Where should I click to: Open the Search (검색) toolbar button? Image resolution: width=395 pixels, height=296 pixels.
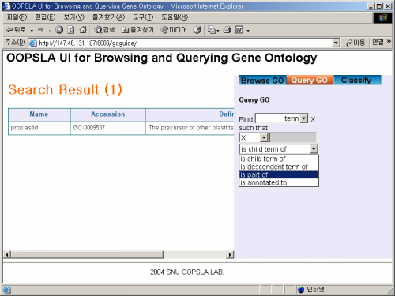coord(104,30)
